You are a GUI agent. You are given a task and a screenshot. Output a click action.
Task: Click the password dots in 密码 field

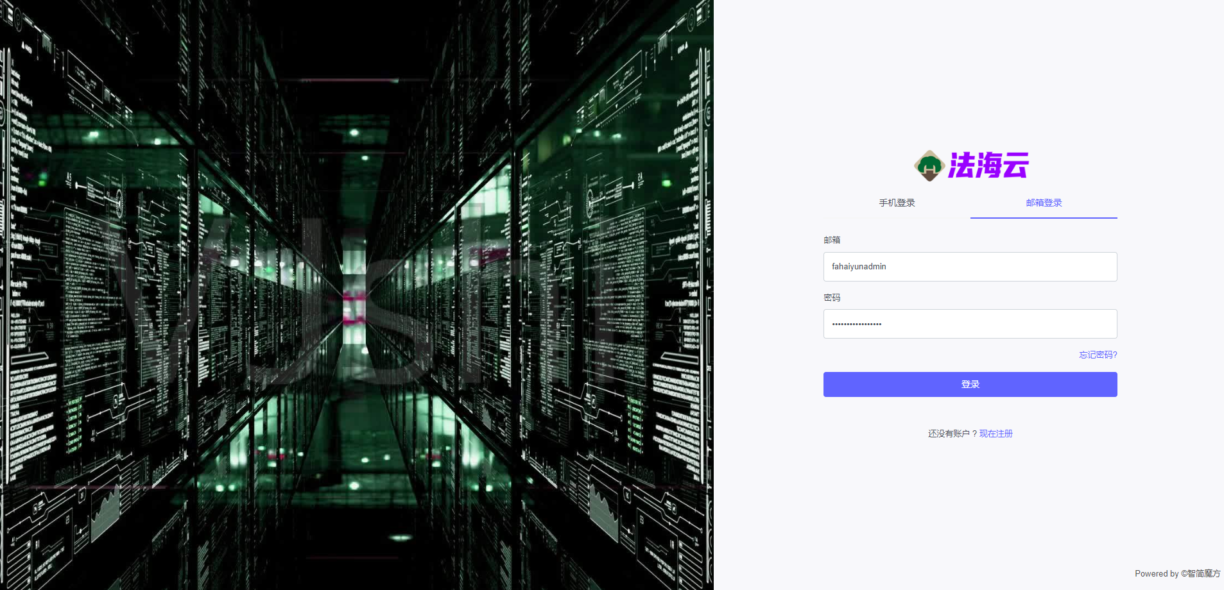click(x=857, y=324)
